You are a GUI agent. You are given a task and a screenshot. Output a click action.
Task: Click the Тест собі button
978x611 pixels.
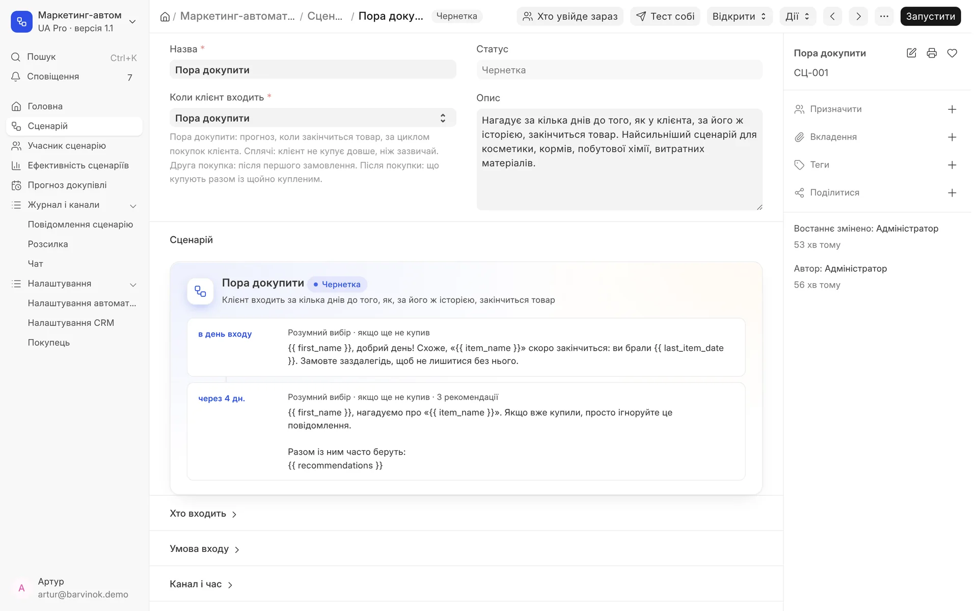pyautogui.click(x=665, y=16)
